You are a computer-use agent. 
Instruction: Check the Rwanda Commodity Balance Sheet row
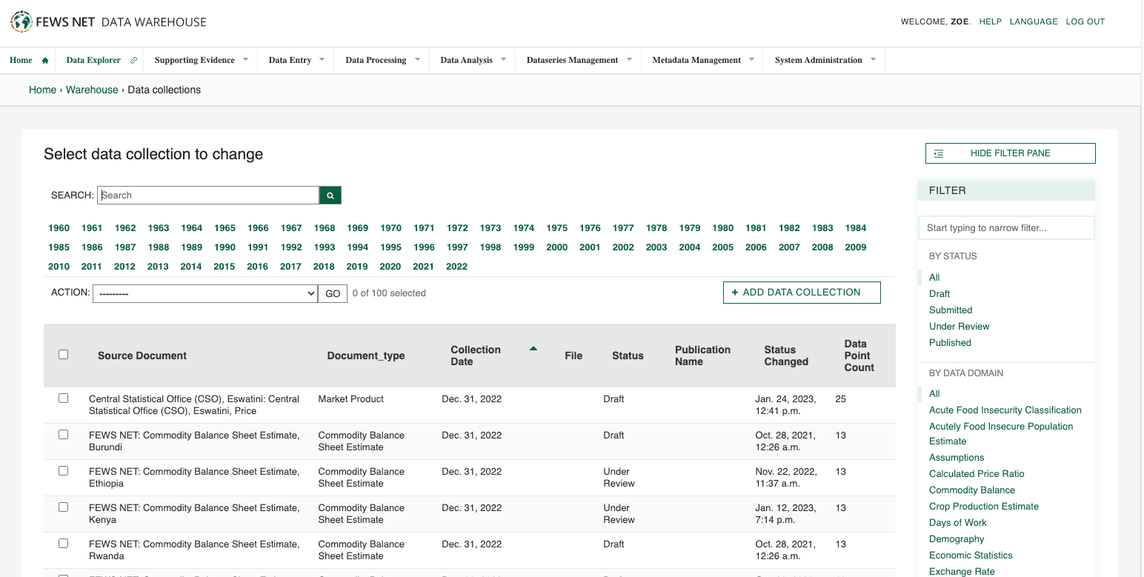pos(63,544)
